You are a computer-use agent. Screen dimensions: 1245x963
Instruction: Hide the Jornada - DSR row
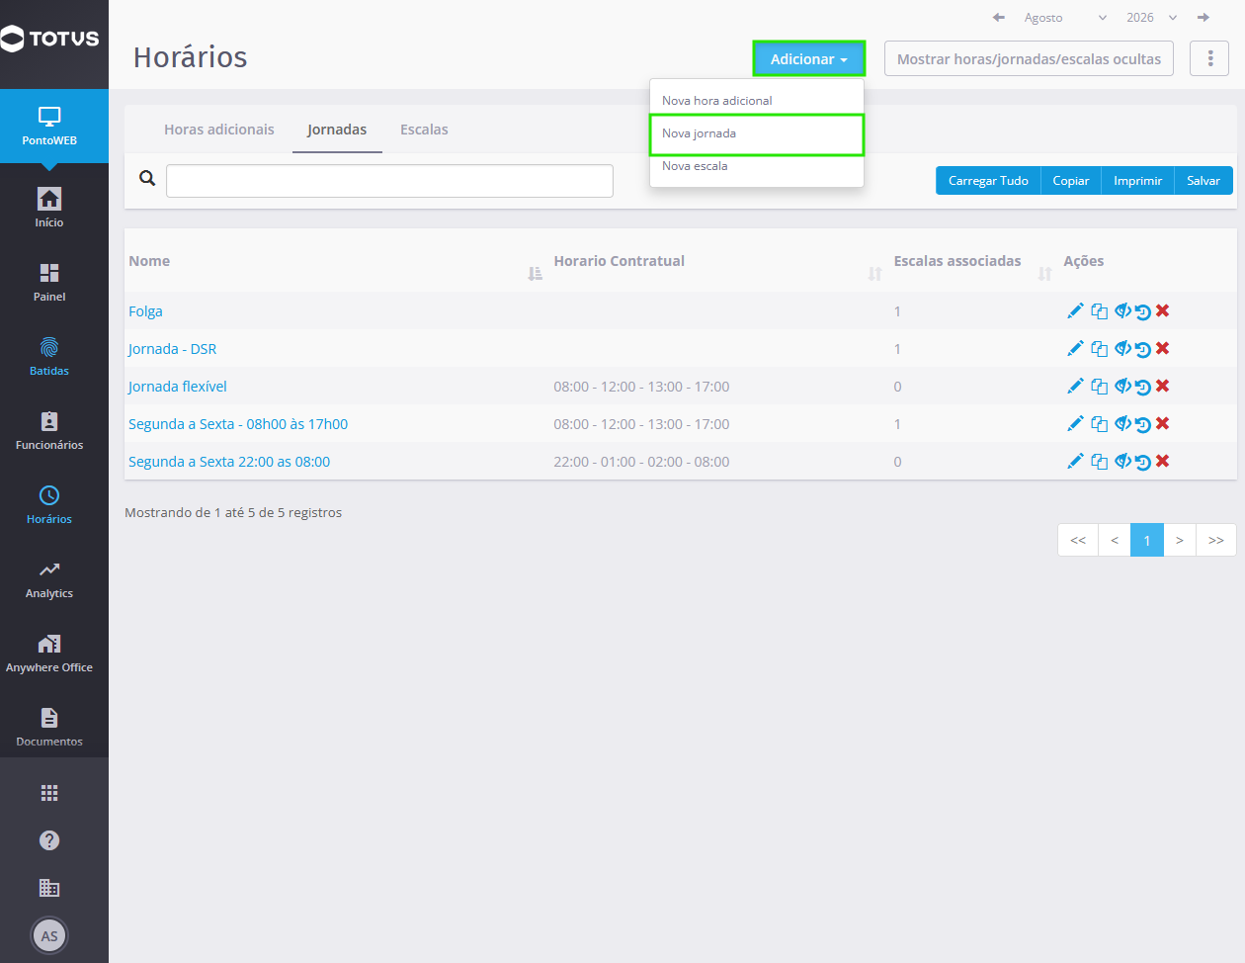pos(1122,348)
